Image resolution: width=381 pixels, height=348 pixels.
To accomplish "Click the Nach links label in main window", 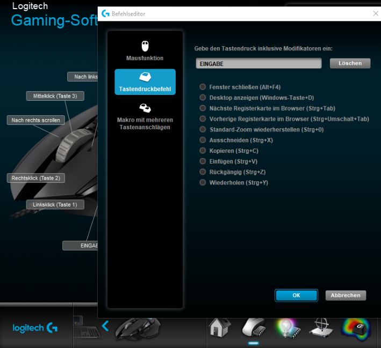I will (83, 77).
